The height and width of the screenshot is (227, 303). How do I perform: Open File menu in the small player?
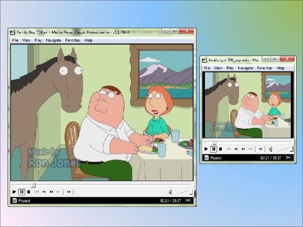tap(207, 68)
